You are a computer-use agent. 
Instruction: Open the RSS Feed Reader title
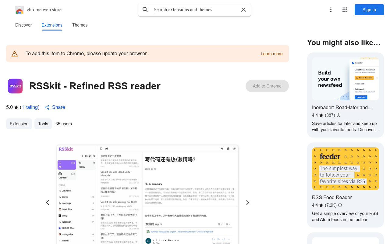point(332,197)
